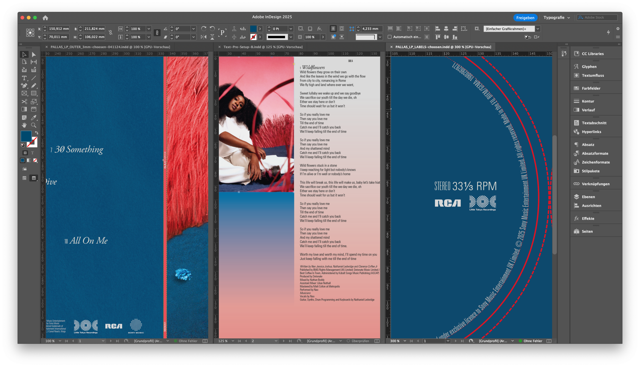The height and width of the screenshot is (367, 640).
Task: Click the Home icon in title bar
Action: [45, 18]
